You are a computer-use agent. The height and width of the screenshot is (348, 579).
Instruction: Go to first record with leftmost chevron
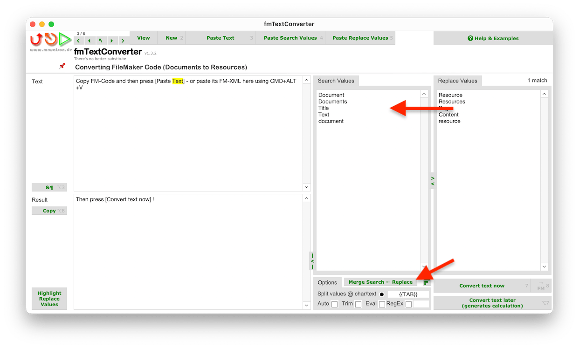[x=78, y=41]
